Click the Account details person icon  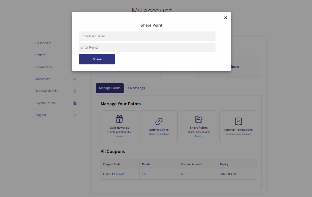click(x=75, y=91)
